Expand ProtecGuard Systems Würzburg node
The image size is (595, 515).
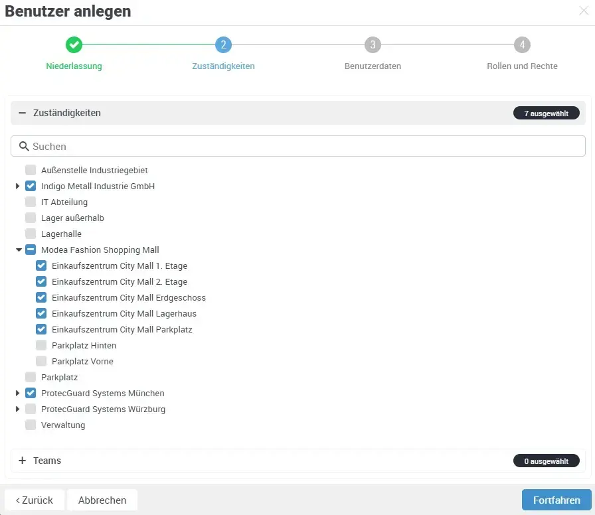[18, 409]
